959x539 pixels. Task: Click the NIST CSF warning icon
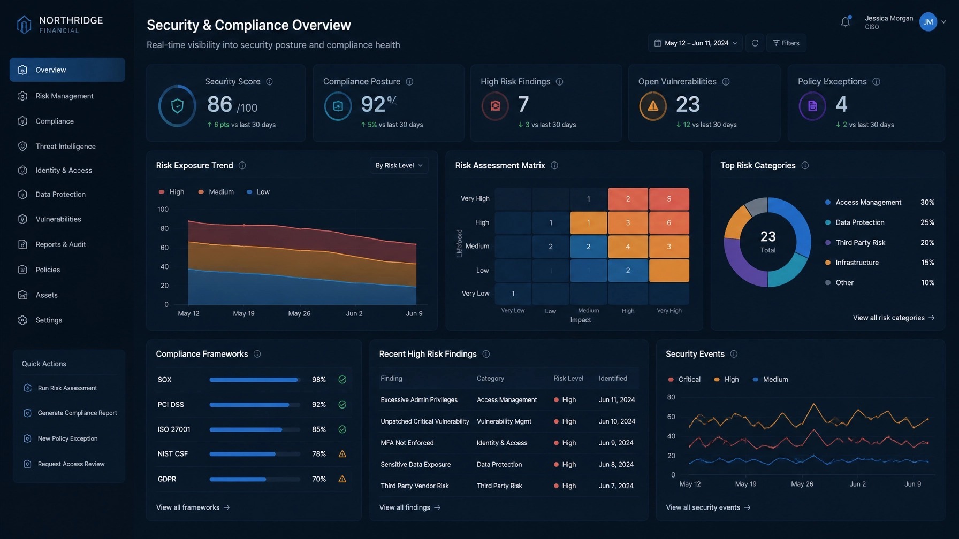[x=342, y=454]
